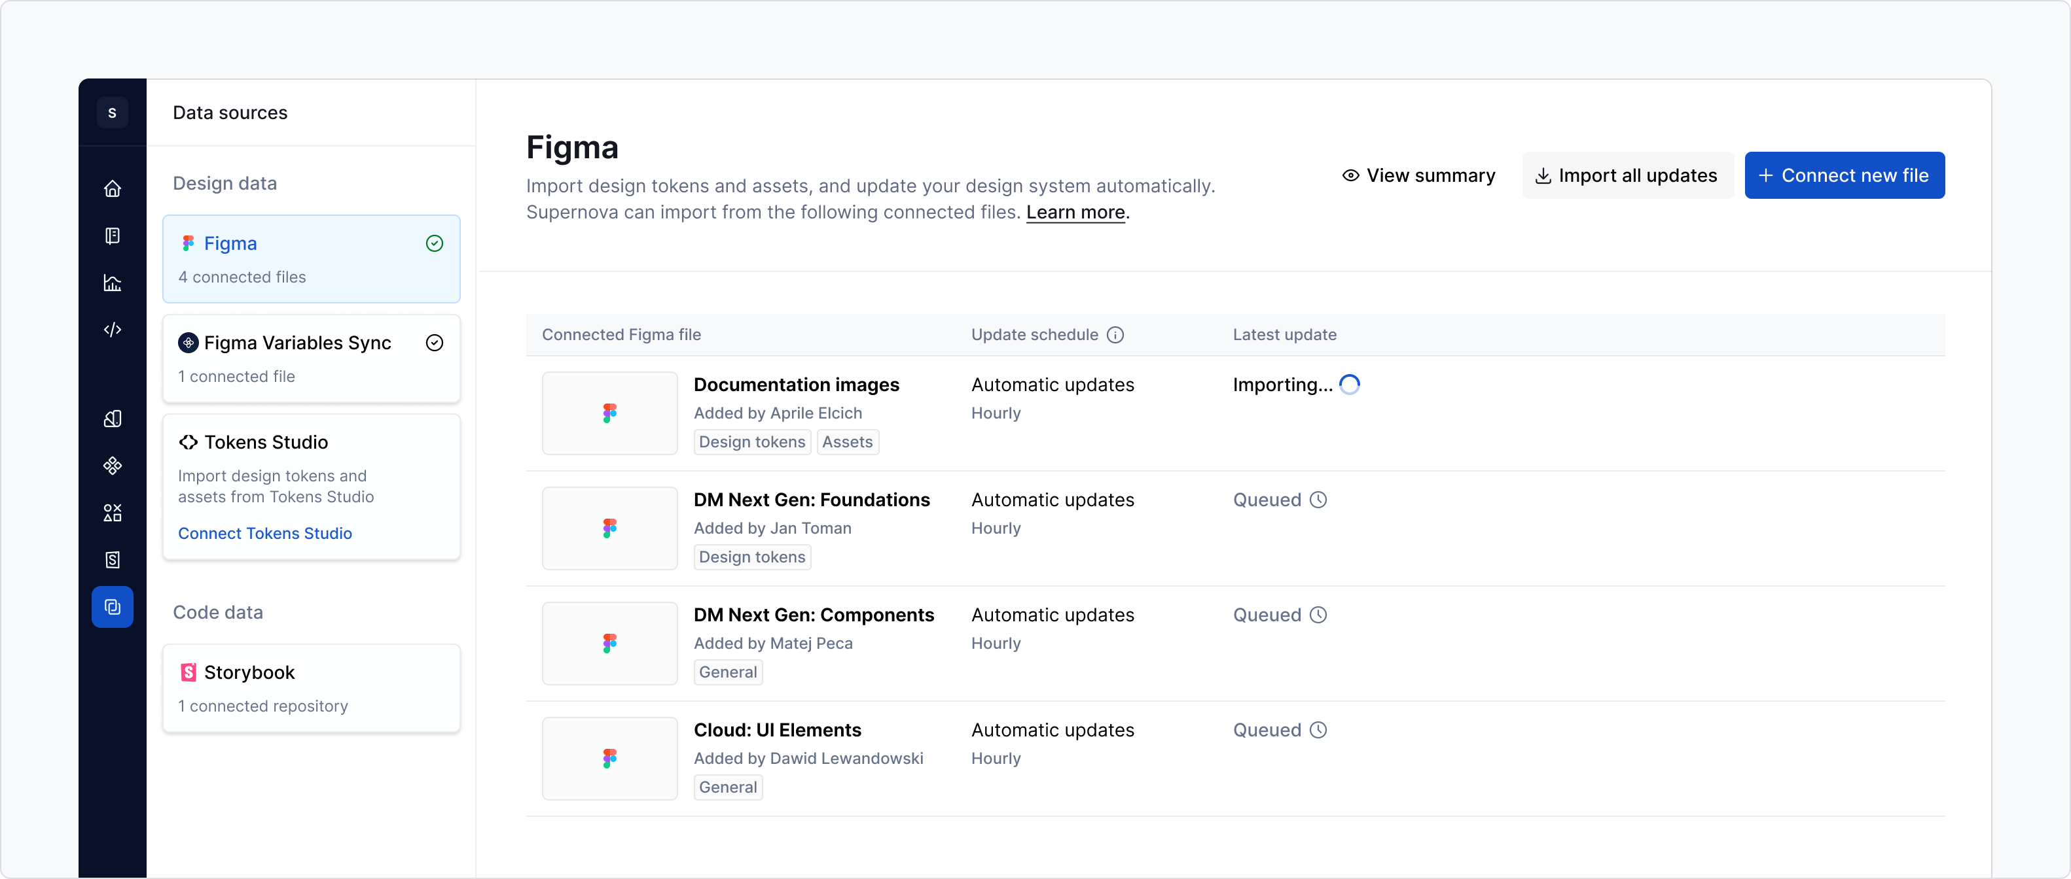Select the Figma data source
Screen dimensions: 2071x879
[311, 259]
